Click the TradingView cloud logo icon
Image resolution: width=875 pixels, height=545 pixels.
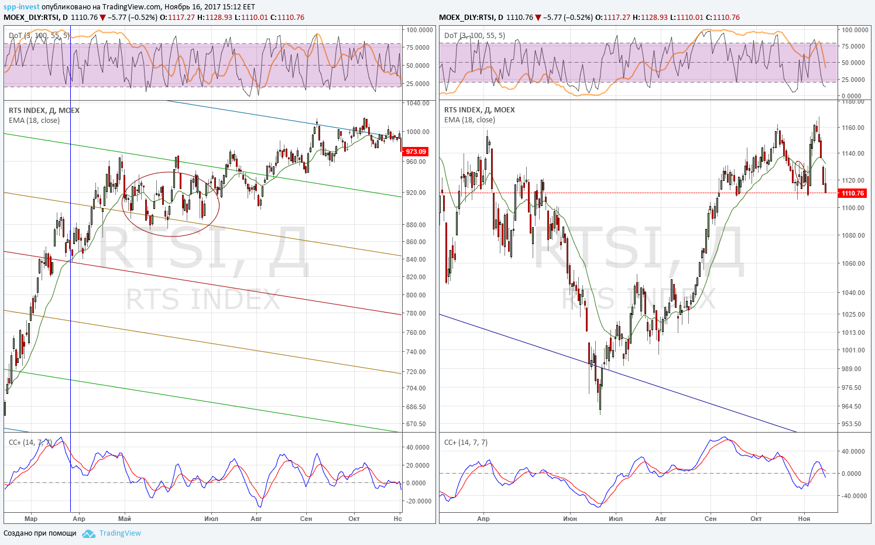pyautogui.click(x=88, y=533)
